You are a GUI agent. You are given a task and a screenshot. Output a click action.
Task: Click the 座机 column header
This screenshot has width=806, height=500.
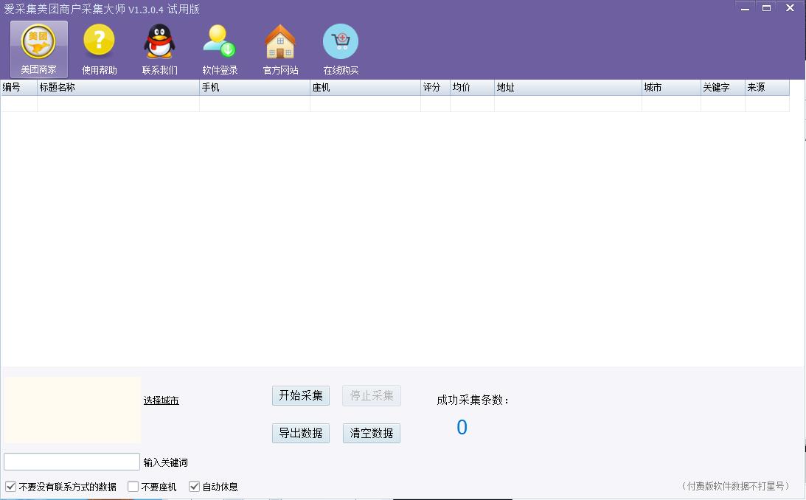tap(366, 87)
